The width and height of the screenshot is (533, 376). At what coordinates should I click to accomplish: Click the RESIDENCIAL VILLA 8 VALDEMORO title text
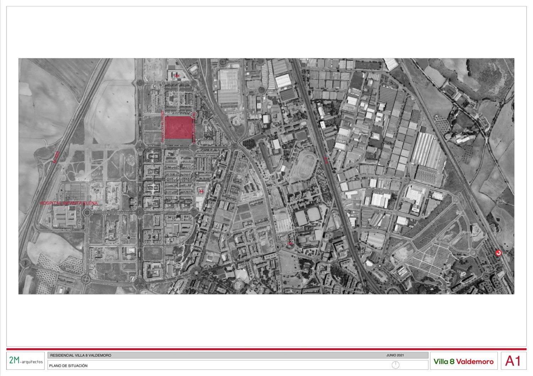tap(81, 355)
